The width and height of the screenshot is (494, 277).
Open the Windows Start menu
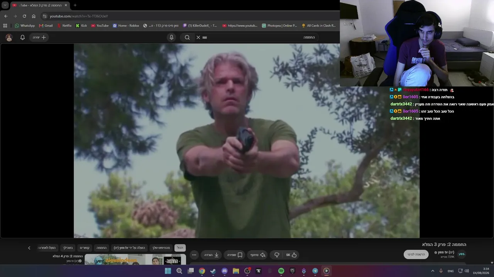(168, 271)
